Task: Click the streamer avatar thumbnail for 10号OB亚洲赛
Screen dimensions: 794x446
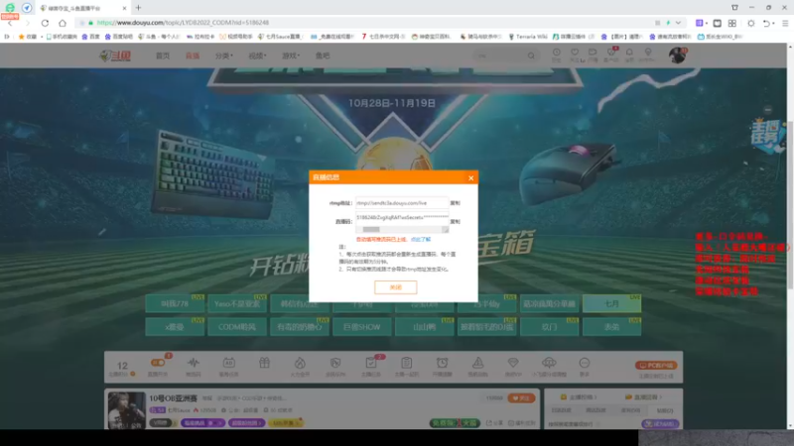Action: coord(126,410)
